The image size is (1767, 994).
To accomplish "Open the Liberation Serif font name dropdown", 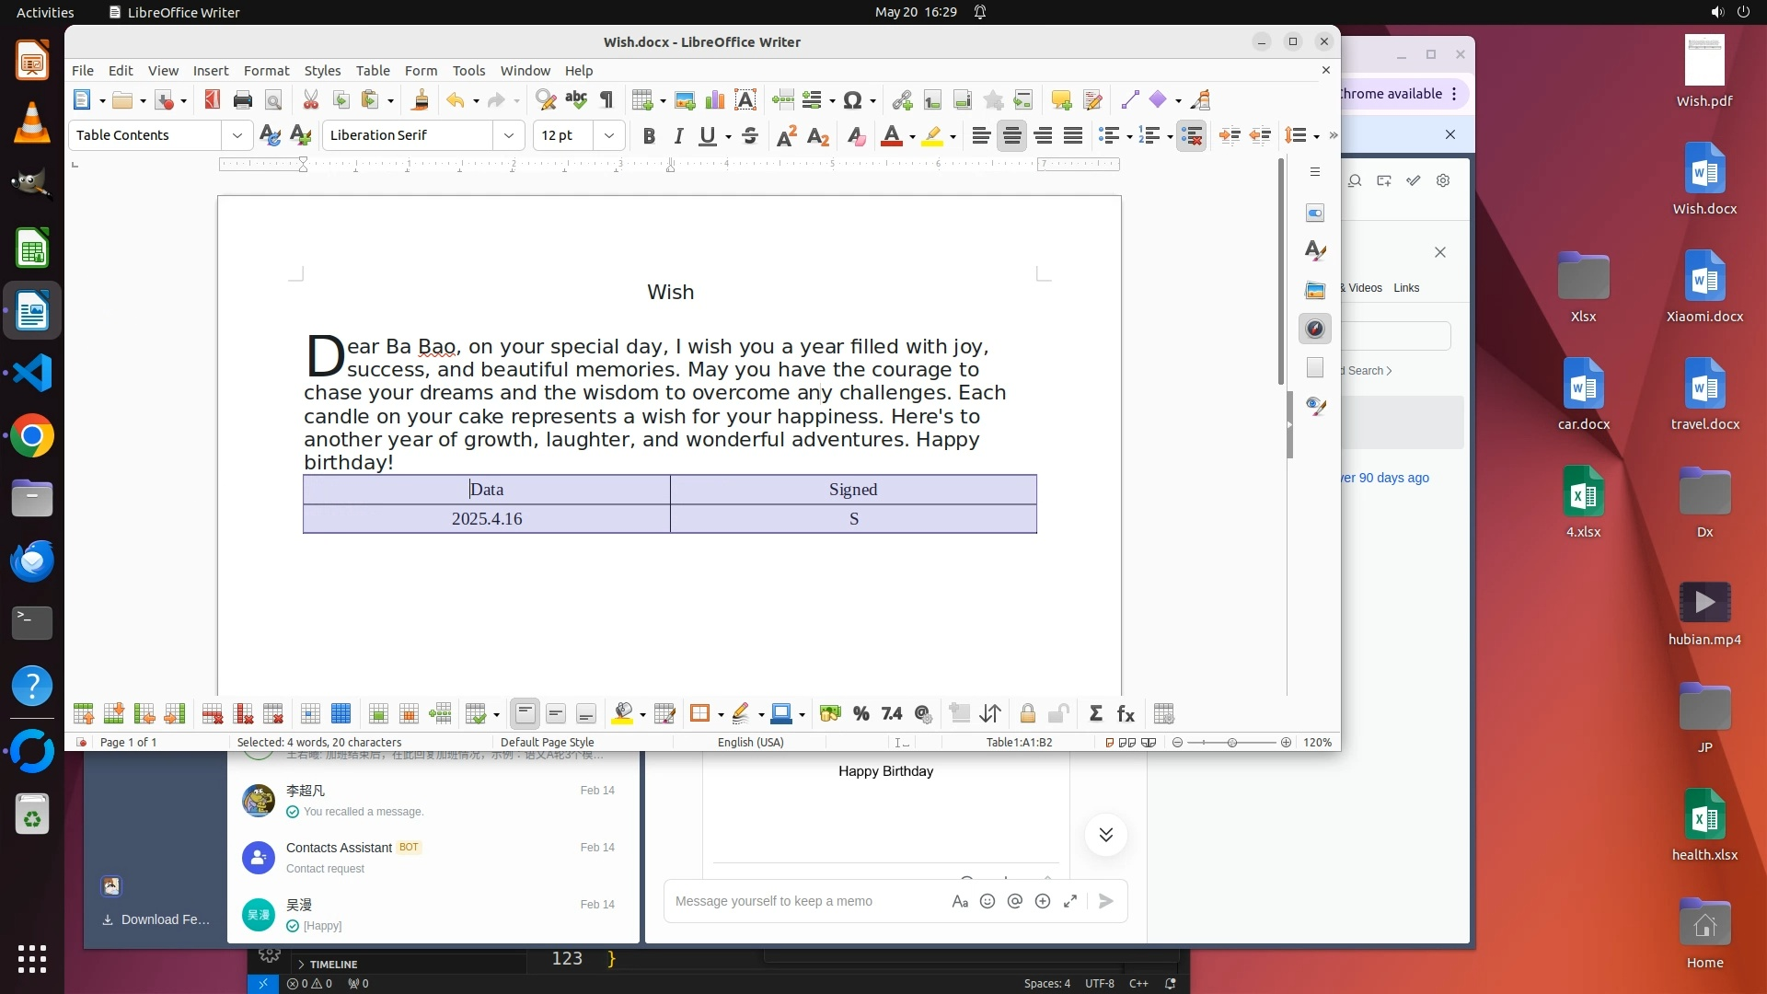I will point(508,135).
